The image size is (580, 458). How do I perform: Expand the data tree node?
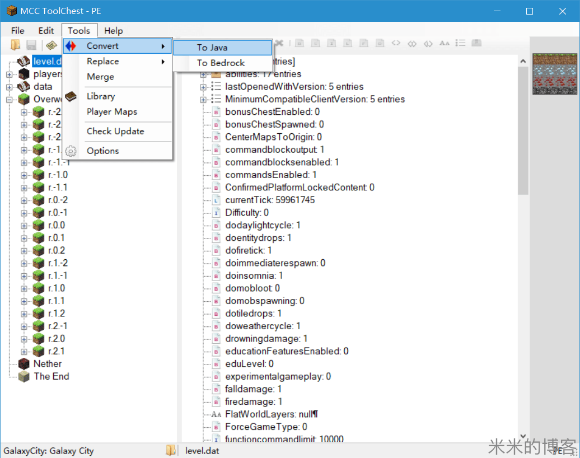[10, 87]
